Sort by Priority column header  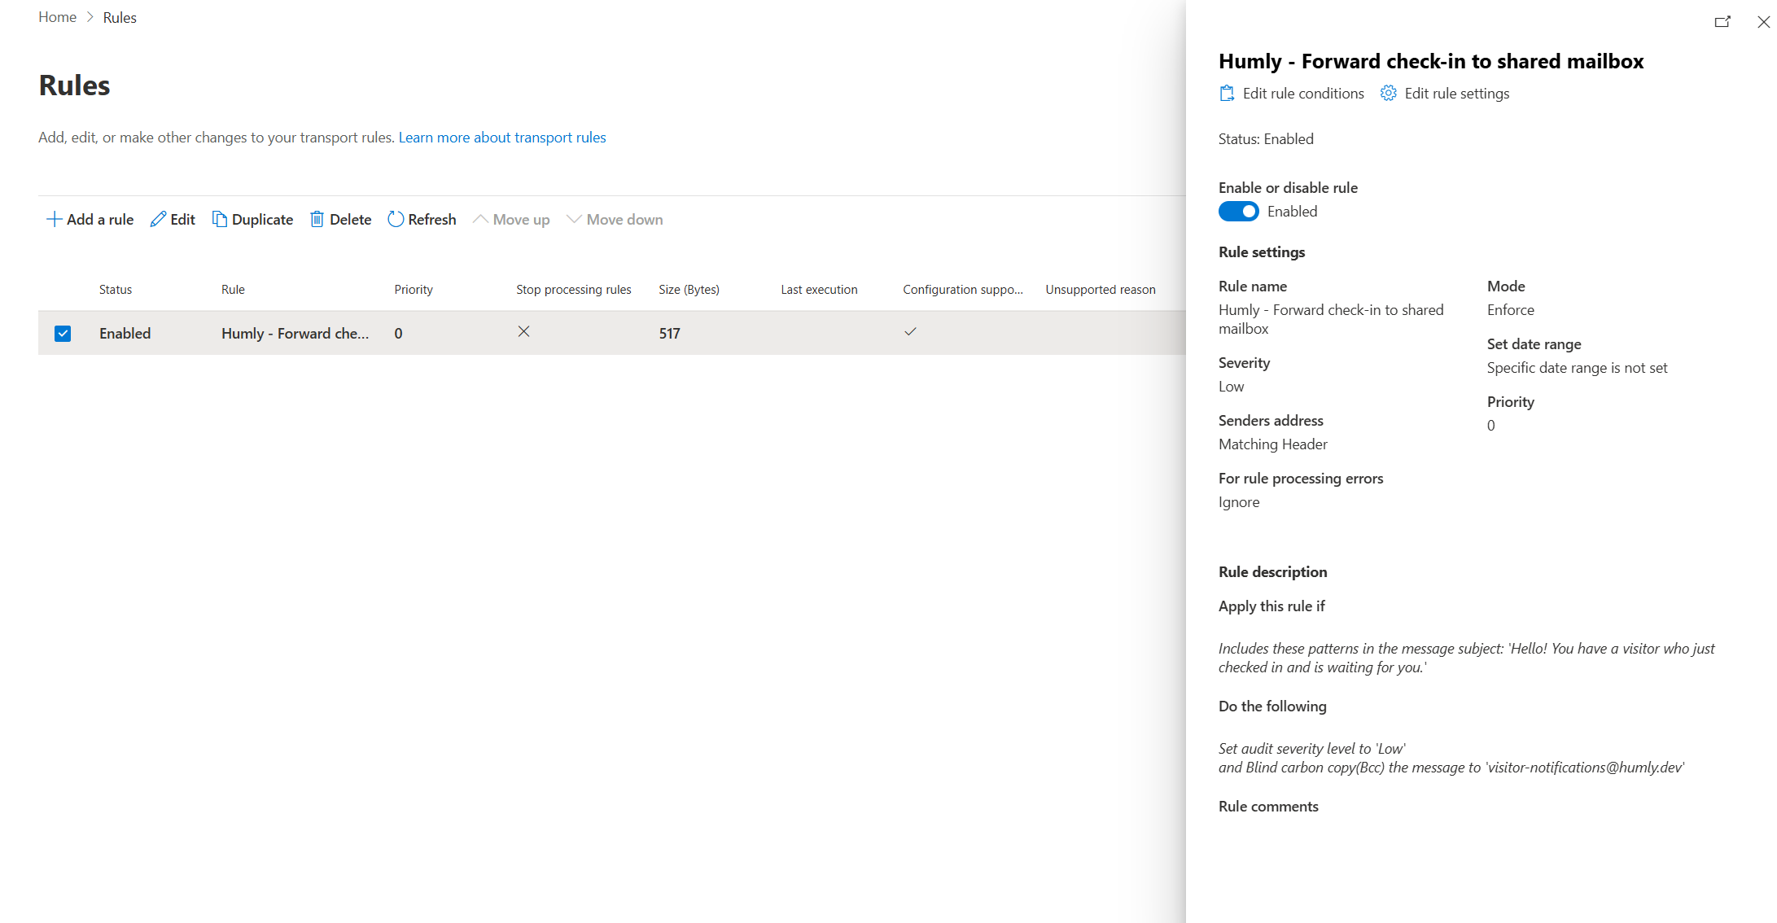[414, 290]
